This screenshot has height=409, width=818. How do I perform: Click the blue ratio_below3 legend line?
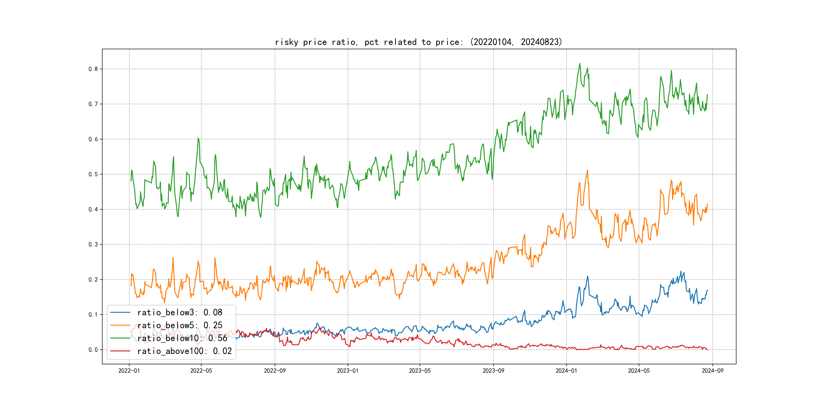(x=120, y=313)
